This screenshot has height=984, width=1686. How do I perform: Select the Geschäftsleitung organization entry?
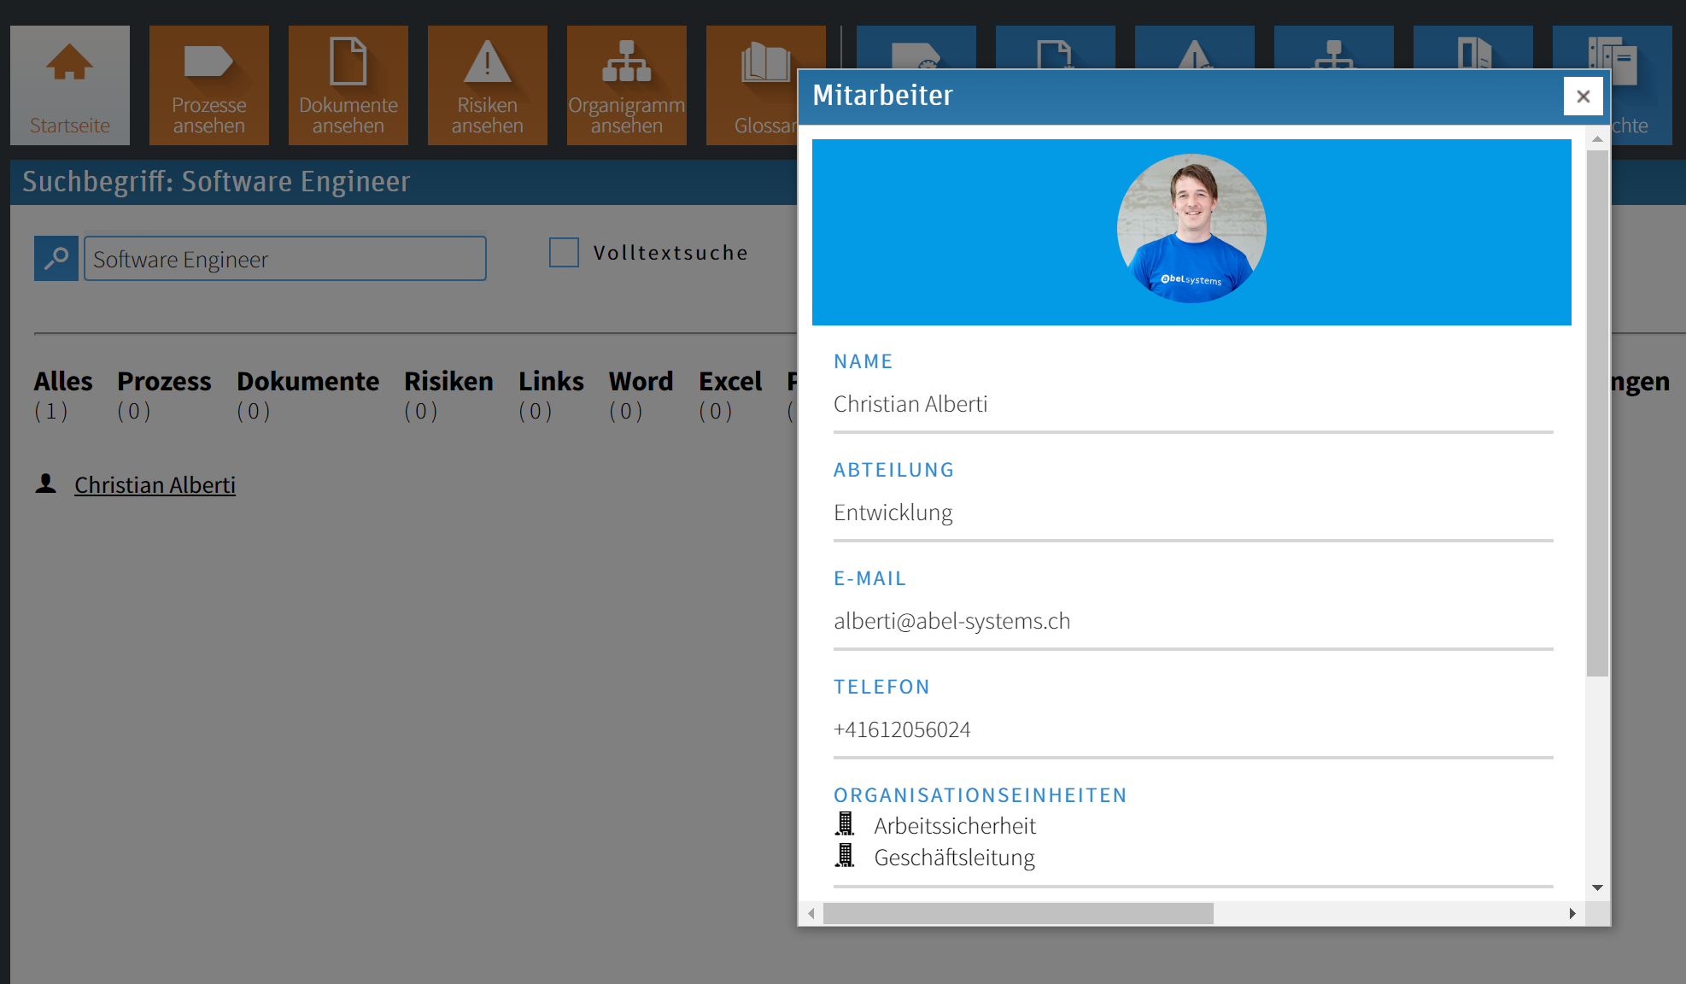(x=953, y=857)
